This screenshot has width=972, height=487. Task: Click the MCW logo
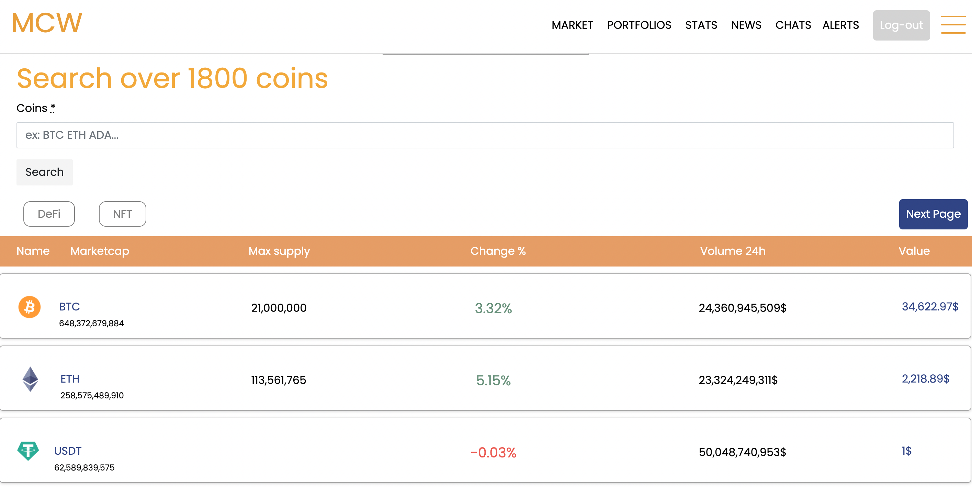pyautogui.click(x=47, y=23)
